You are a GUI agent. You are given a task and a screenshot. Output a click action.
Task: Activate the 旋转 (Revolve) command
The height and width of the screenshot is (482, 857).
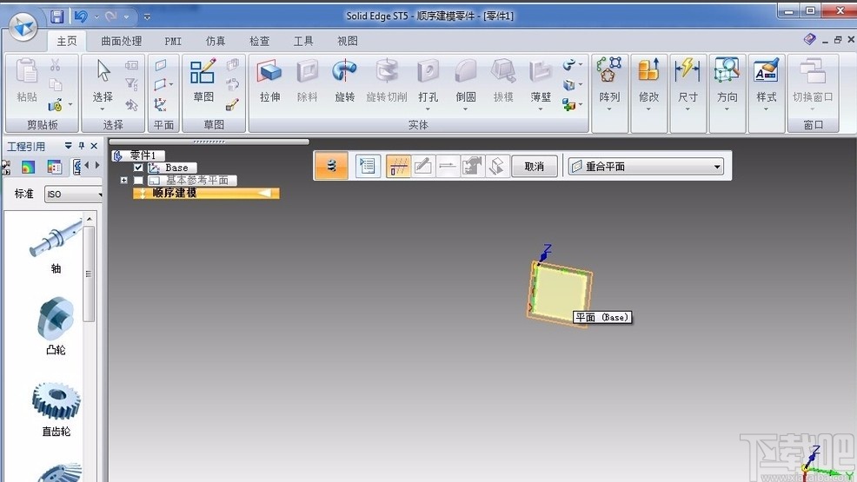click(345, 80)
